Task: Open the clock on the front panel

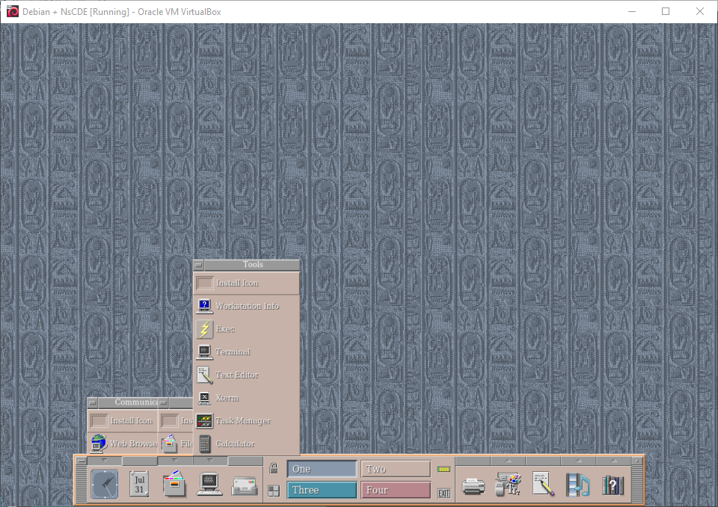Action: coord(105,485)
